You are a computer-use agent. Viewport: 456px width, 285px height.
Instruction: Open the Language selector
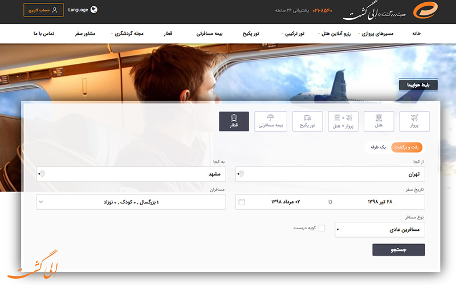pos(83,10)
